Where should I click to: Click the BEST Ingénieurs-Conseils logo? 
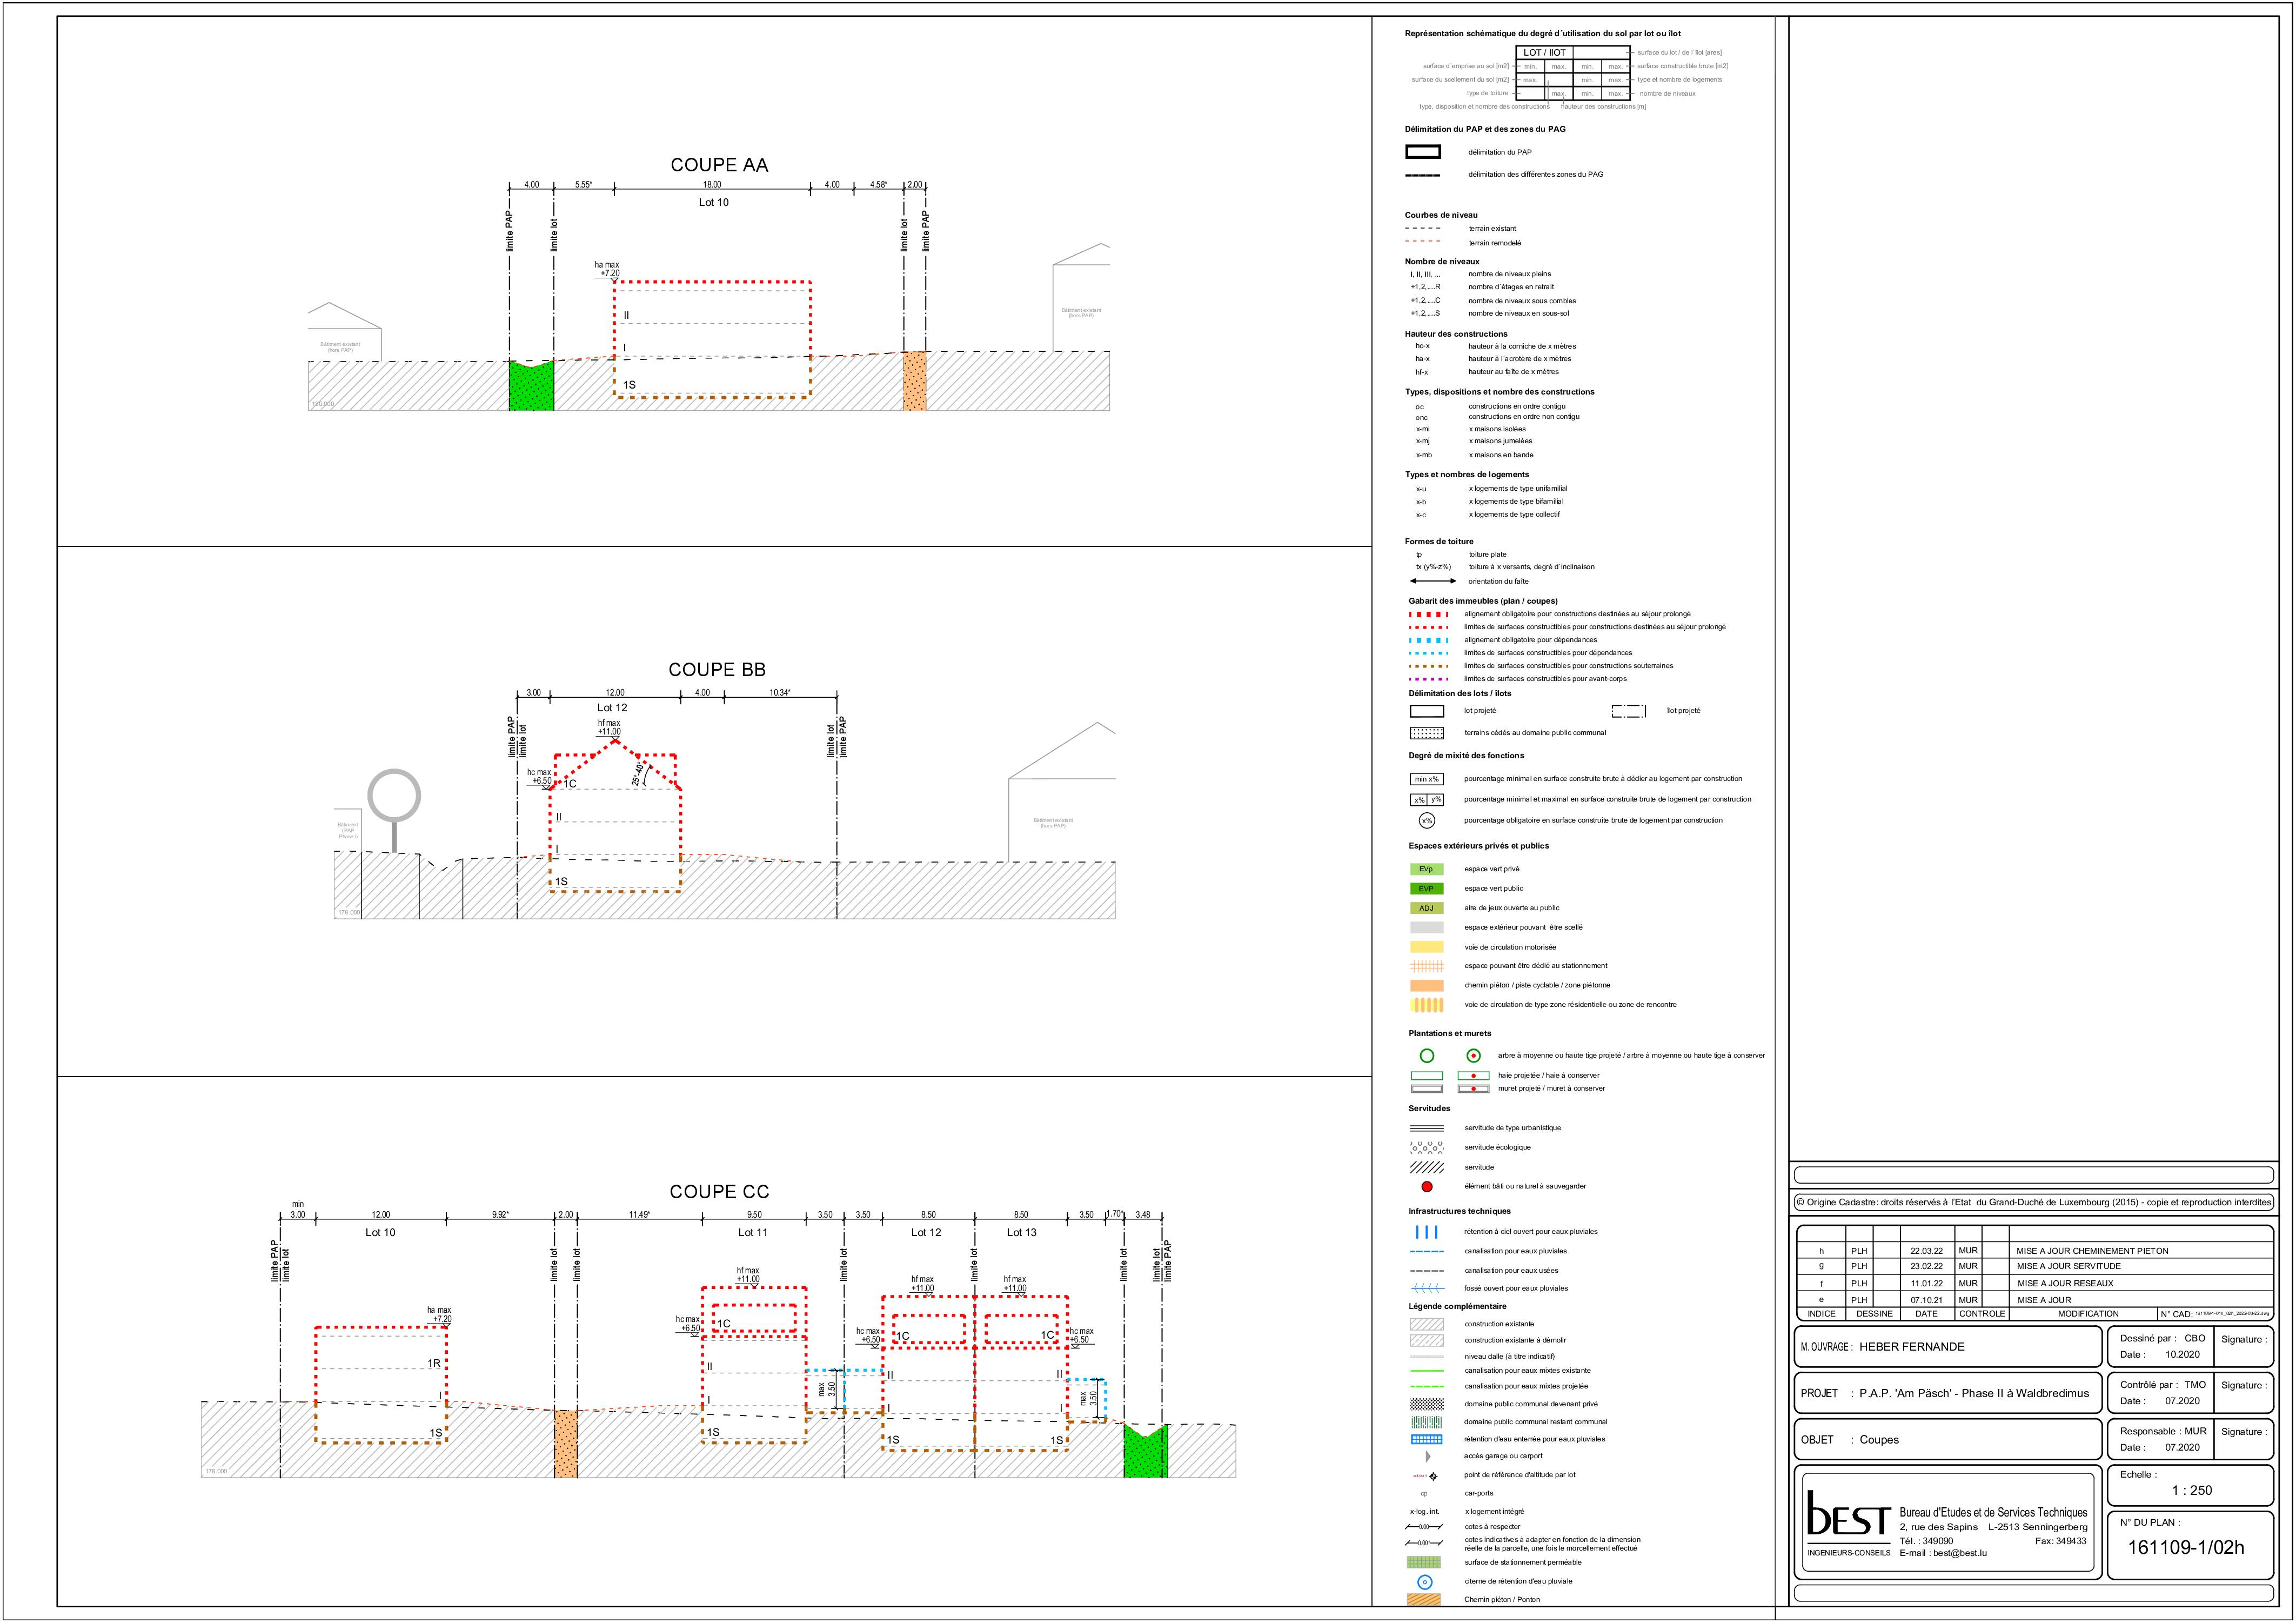tap(1848, 1520)
